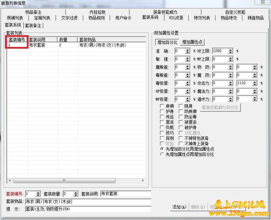Click the 准确 percent spinner
This screenshot has width=271, height=220.
187,51
